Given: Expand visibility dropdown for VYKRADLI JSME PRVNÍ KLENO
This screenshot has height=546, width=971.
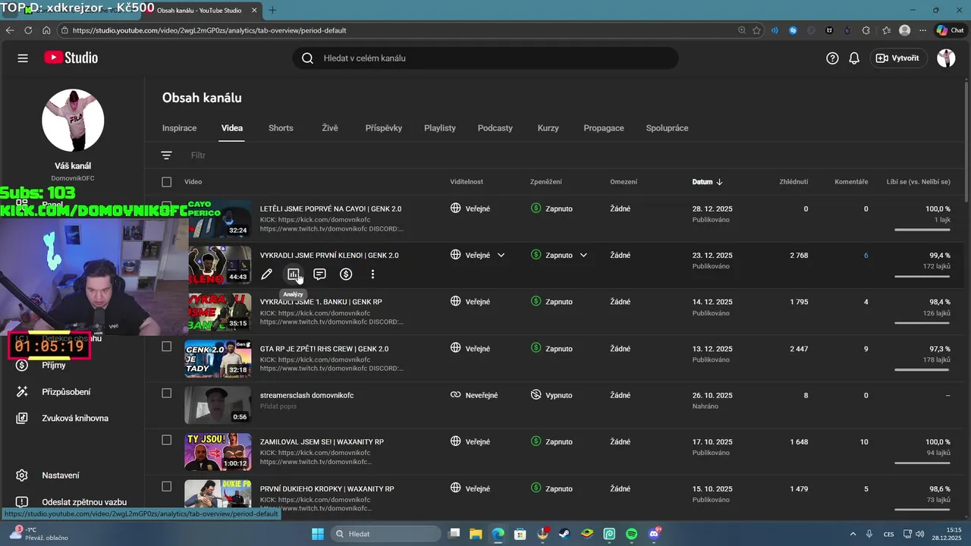Looking at the screenshot, I should [x=501, y=256].
